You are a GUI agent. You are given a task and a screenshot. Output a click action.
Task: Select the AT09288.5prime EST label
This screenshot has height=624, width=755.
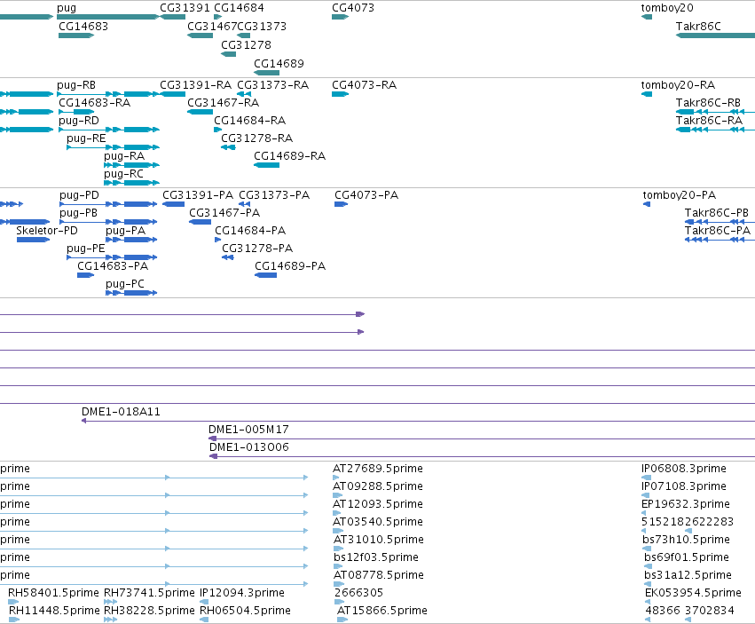pos(378,486)
